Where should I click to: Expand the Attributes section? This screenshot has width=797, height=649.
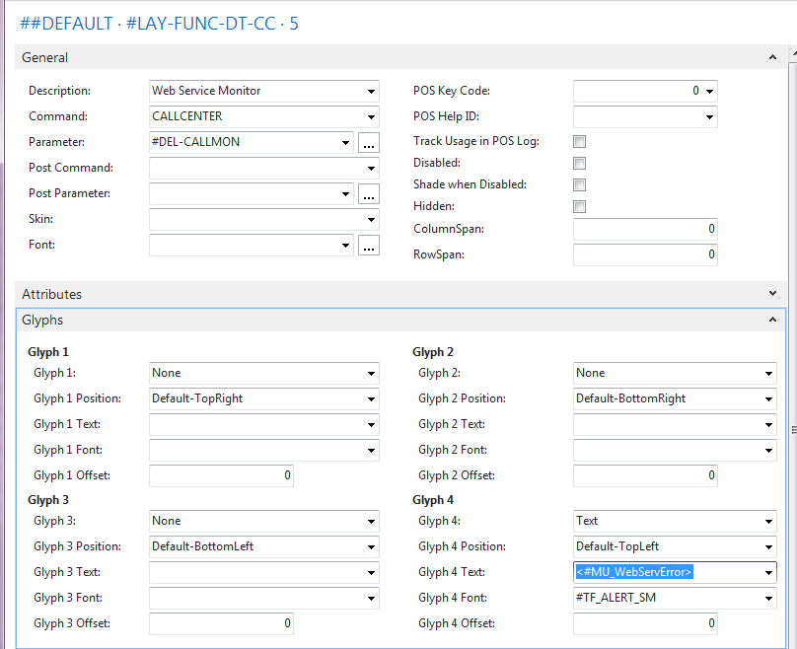click(773, 294)
